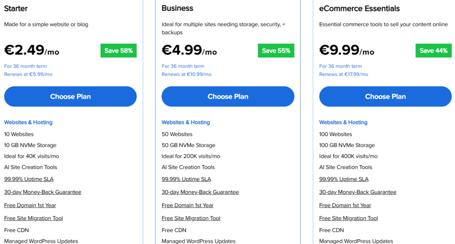455x244 pixels.
Task: Open 99.99% Uptime SLA link under Starter
Action: 29,179
